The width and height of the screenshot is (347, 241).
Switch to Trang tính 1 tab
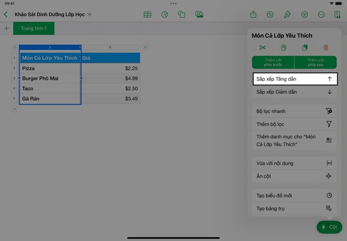(34, 28)
